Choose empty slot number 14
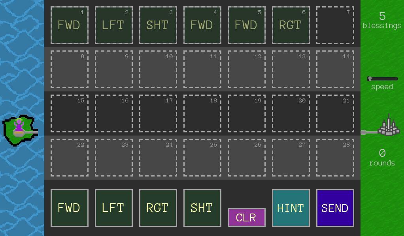Viewport: 404px width, 236px height. [335, 69]
